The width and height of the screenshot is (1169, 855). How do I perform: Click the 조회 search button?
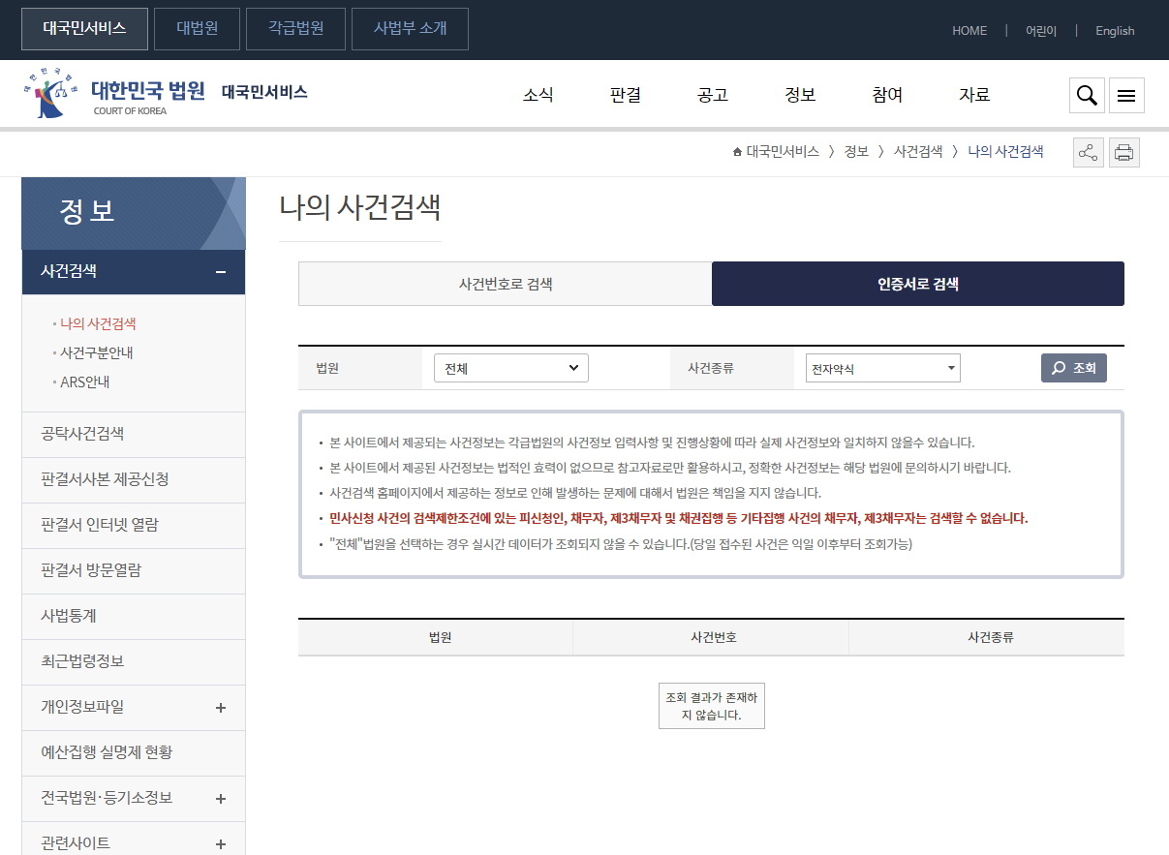coord(1073,368)
